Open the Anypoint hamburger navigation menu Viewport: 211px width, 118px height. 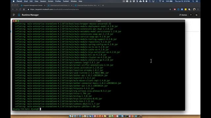coord(14,15)
